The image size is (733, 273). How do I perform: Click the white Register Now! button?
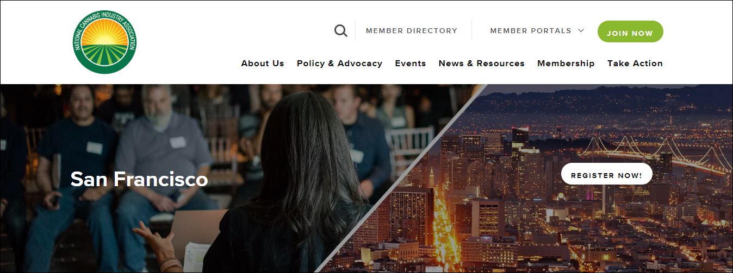coord(607,174)
